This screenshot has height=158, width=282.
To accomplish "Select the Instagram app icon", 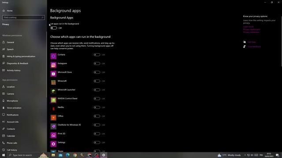I will (53, 65).
